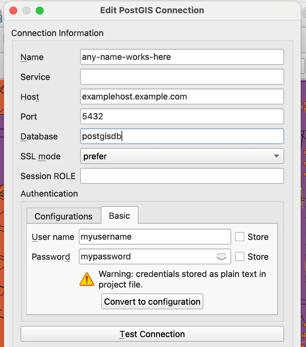
Task: Click the Database field with postgisdb
Action: (x=182, y=136)
